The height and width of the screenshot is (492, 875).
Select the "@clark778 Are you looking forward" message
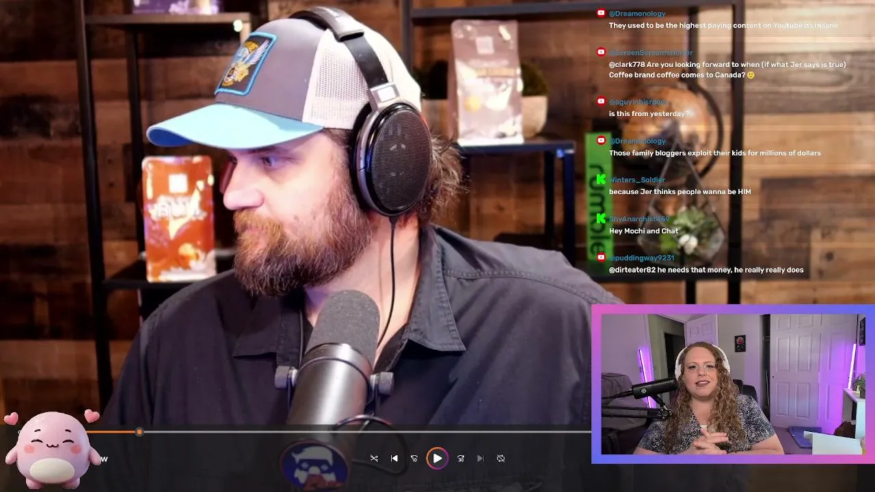click(x=727, y=70)
